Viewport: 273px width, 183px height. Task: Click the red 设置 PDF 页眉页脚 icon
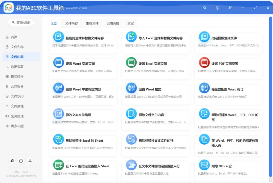(x=204, y=62)
